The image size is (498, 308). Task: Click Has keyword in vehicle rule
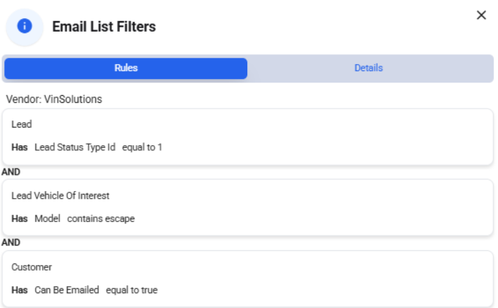20,218
